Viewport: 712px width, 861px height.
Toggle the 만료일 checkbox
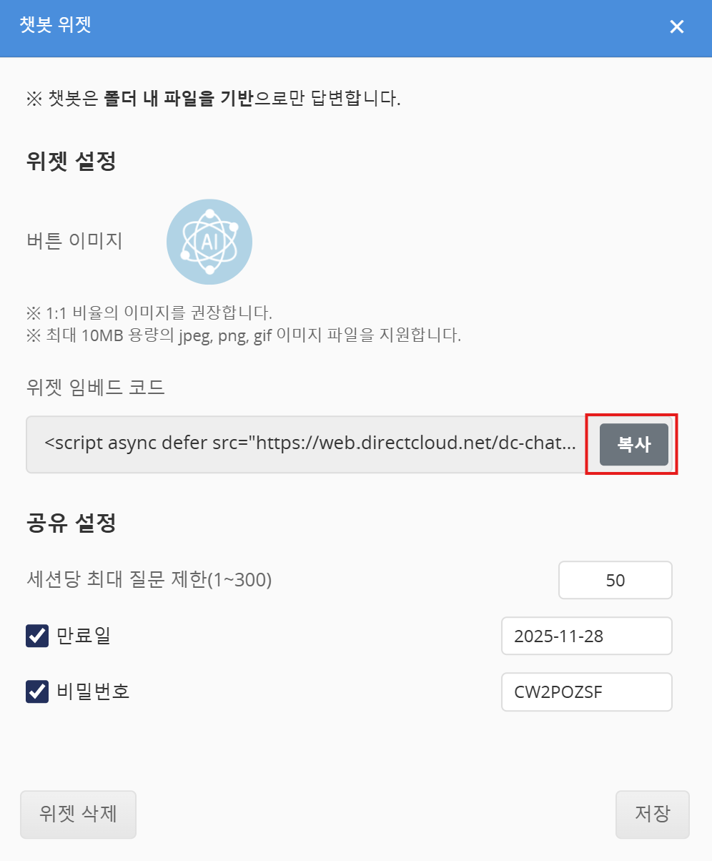click(x=36, y=636)
